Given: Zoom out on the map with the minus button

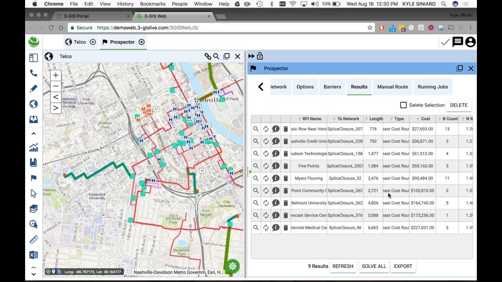Looking at the screenshot, I should (56, 86).
